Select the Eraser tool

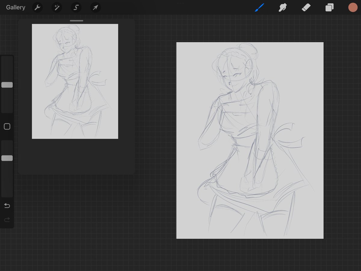[306, 7]
